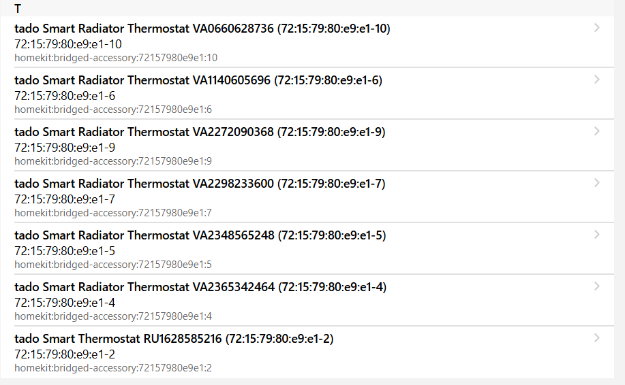
Task: Select the homekit identifier ending in e9e1:9
Action: click(113, 161)
